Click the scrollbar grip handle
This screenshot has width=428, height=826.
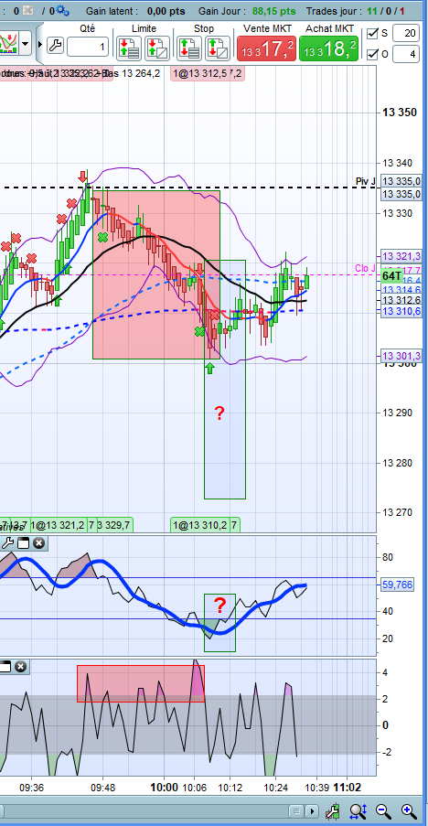coord(296,811)
